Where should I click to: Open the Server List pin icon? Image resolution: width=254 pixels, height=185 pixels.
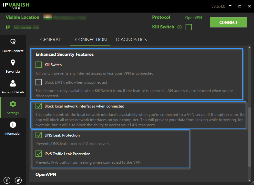tap(13, 63)
